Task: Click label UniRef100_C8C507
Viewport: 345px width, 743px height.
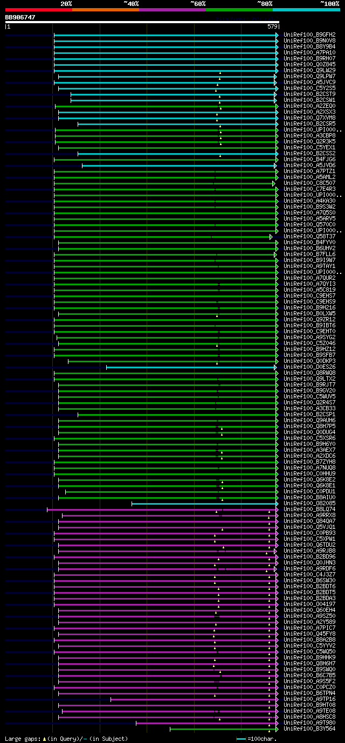Action: point(309,183)
